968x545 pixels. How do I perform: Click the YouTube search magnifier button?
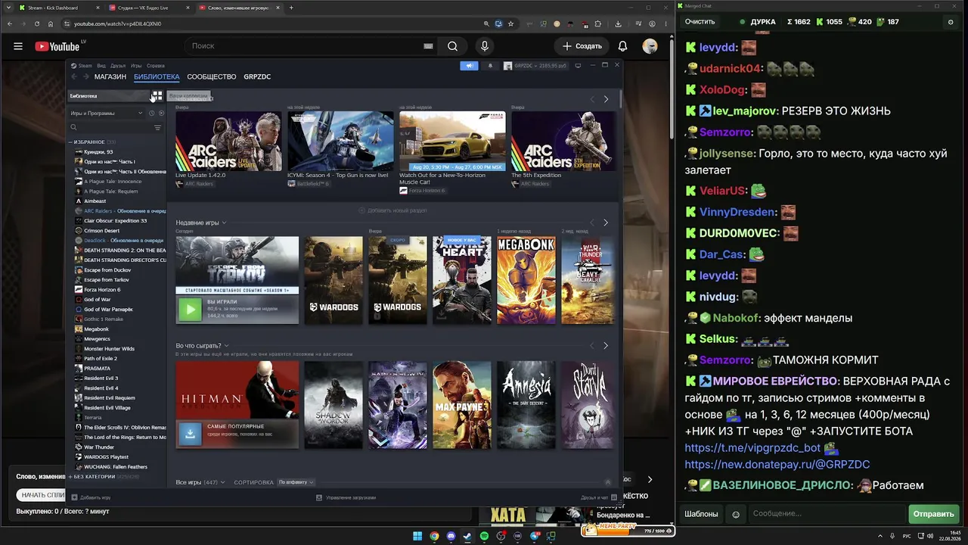pos(452,46)
